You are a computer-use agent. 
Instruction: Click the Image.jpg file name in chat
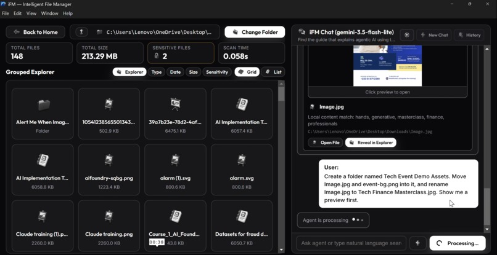click(332, 107)
